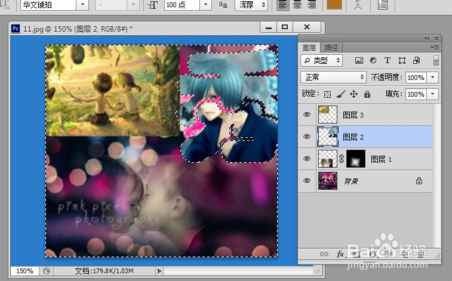Select center align text
This screenshot has width=452, height=281.
pos(297,5)
